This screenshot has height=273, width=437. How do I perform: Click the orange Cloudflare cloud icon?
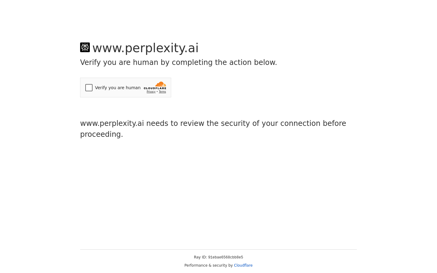[161, 84]
